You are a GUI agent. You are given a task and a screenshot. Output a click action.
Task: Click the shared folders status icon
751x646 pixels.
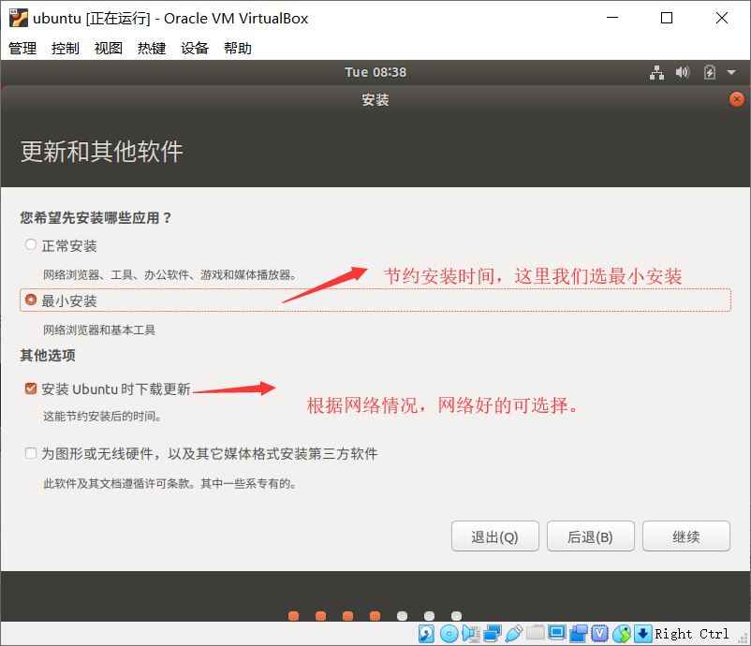[535, 633]
